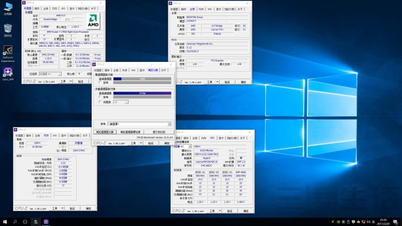The image size is (402, 226).
Task: Click the AMD logo in the processor window
Action: [93, 21]
